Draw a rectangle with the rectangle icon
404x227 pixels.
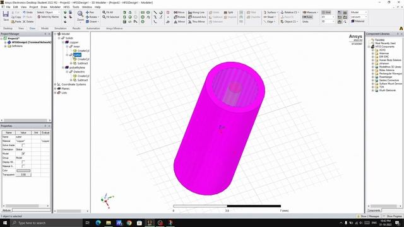tap(143, 13)
